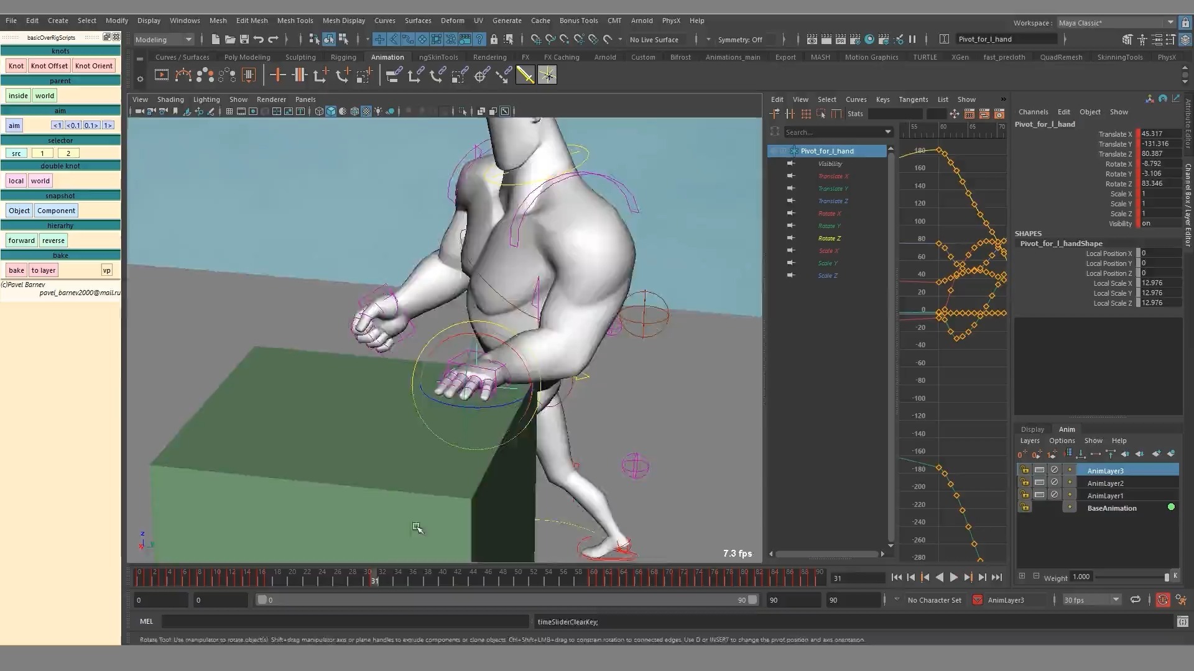Screen dimensions: 1194x671
Task: Open the Tangents menu in Graph Editor
Action: 913,99
